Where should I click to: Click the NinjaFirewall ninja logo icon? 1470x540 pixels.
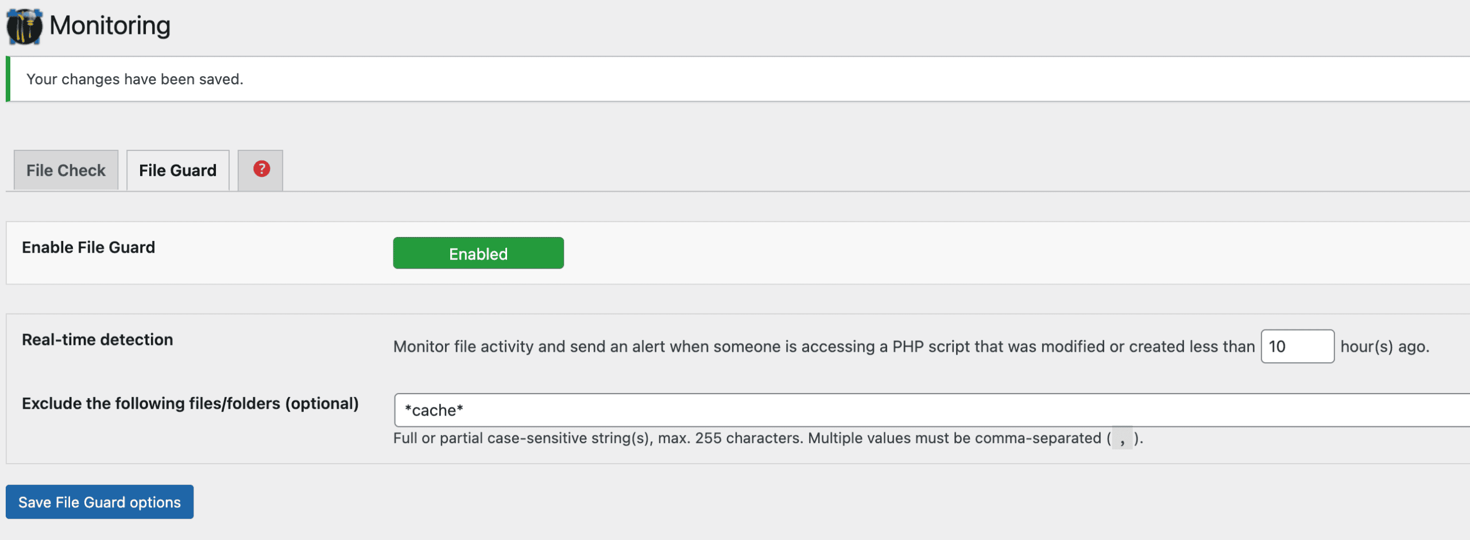click(x=24, y=26)
